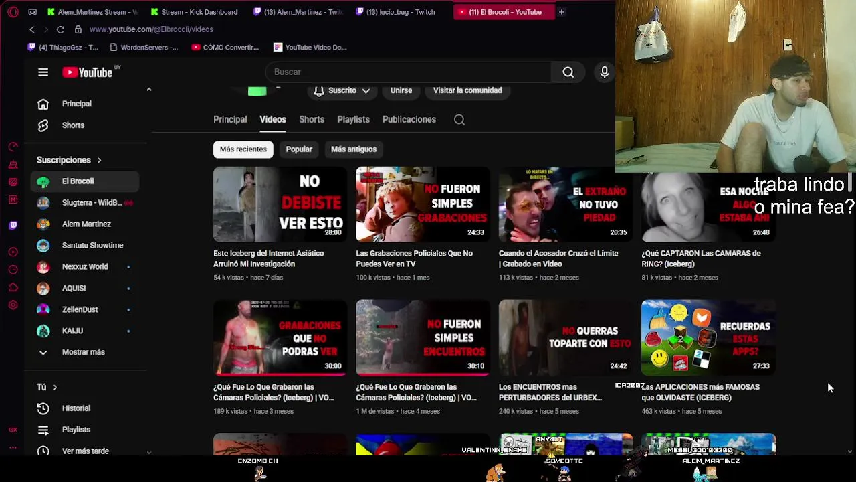This screenshot has height=482, width=856.
Task: Open thumbnail of Grabaciones Policiales 24:33 video
Action: pyautogui.click(x=423, y=204)
